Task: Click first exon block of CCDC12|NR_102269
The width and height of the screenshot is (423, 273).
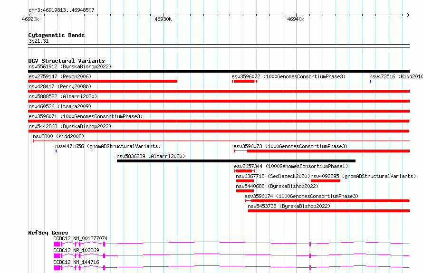Action: point(57,256)
